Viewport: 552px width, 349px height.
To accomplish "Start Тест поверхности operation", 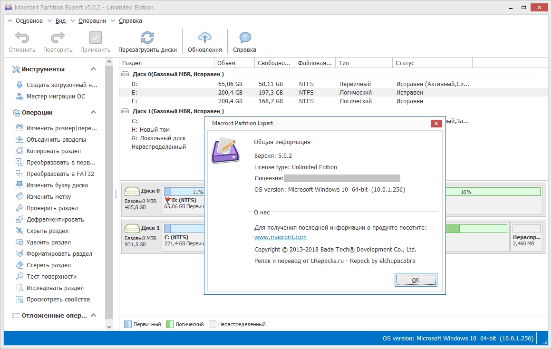I will tap(47, 276).
